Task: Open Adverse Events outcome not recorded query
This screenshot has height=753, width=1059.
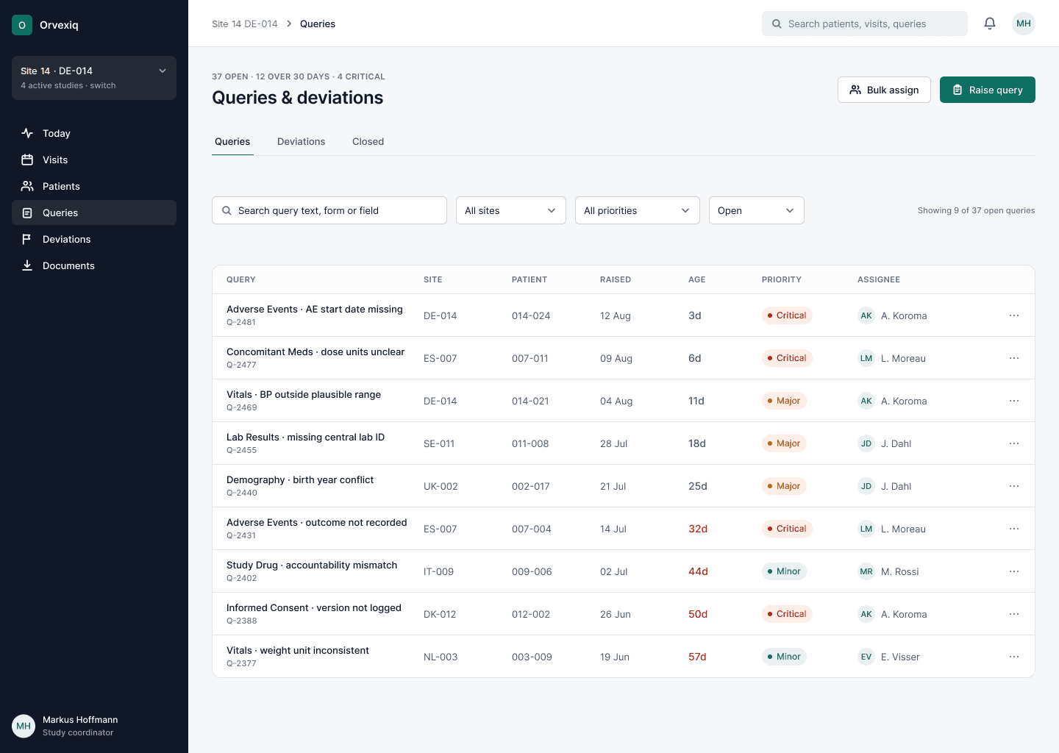Action: pos(317,523)
